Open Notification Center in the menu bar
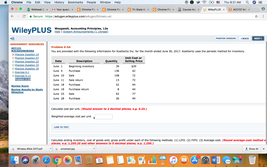This screenshot has width=267, height=167. pos(260,2)
